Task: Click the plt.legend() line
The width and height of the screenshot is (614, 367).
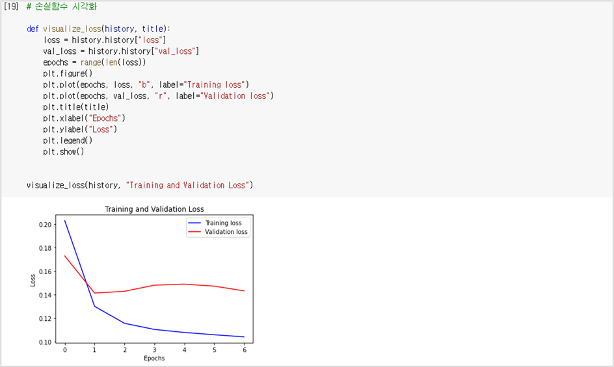Action: [68, 140]
